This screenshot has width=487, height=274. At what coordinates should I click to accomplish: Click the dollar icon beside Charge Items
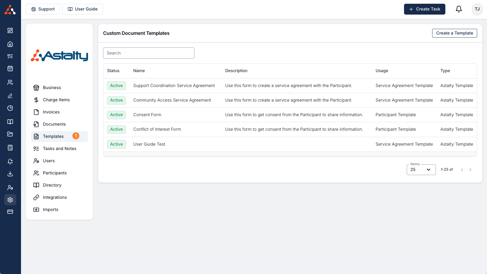click(36, 100)
